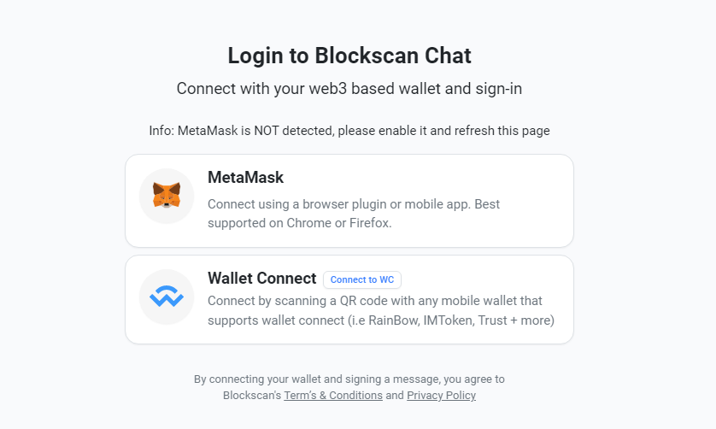
Task: Click the blue WalletConnect logo icon
Action: (x=167, y=297)
